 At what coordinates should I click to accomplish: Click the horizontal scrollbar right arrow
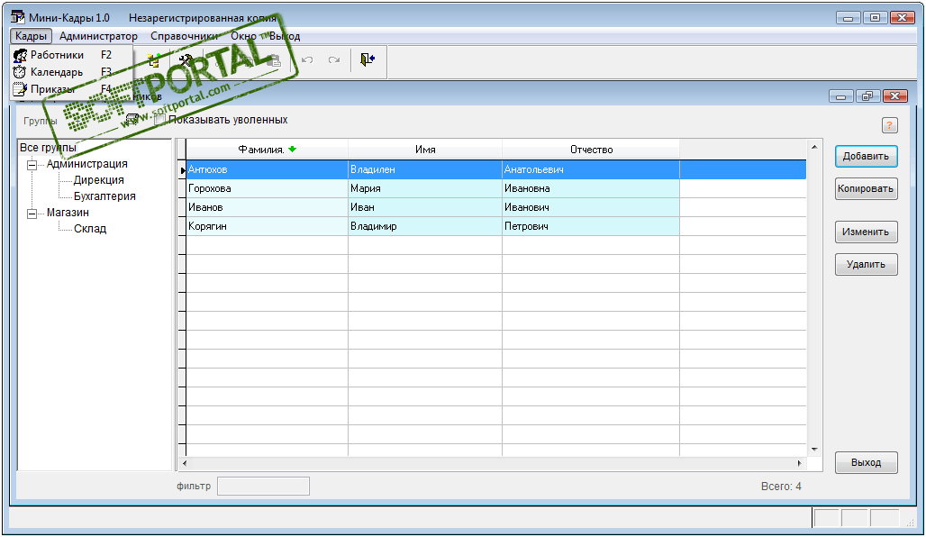point(800,464)
